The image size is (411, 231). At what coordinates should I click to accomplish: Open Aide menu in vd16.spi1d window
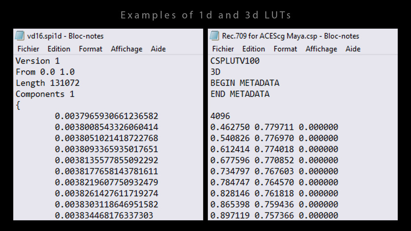158,49
